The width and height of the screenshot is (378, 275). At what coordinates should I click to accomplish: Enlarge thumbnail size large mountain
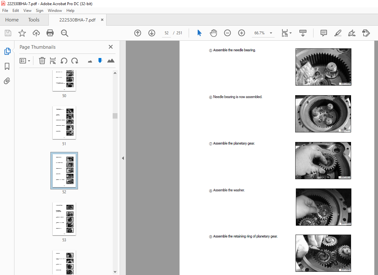pyautogui.click(x=111, y=61)
